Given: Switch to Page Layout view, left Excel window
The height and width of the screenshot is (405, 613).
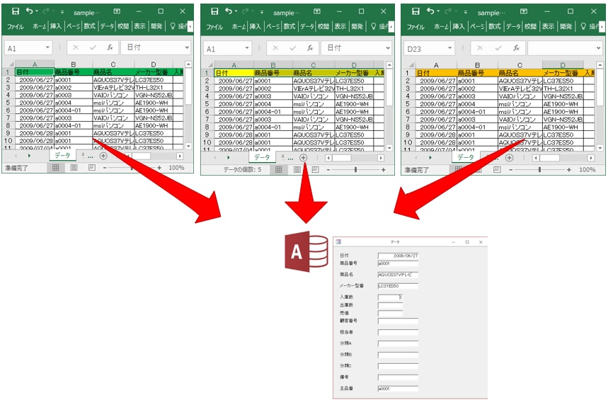Looking at the screenshot, I should (x=74, y=168).
